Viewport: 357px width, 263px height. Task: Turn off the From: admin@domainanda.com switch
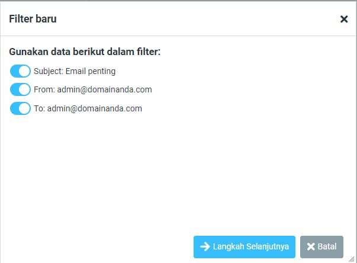coord(20,90)
